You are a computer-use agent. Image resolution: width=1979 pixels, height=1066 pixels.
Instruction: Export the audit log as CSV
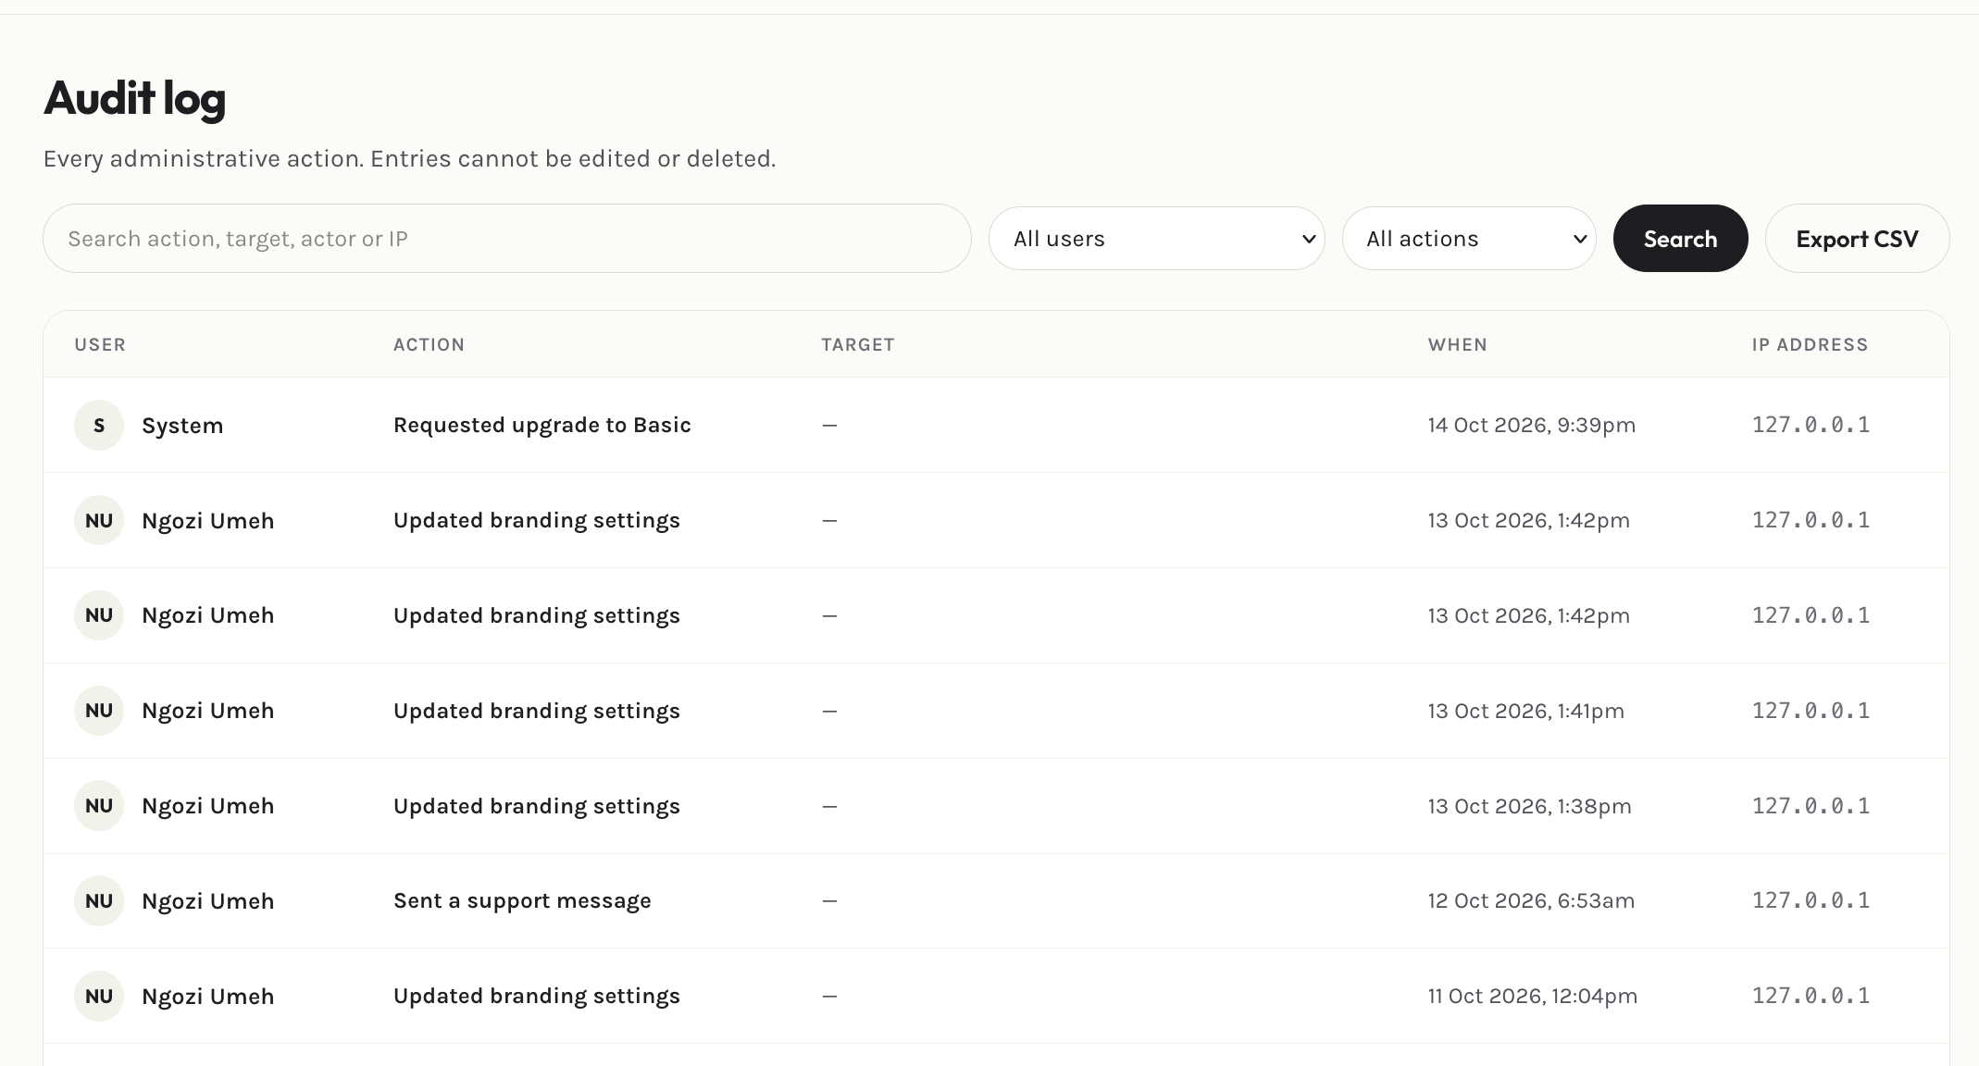[x=1857, y=239]
